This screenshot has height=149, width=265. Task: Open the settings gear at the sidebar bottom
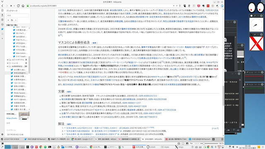[2, 135]
